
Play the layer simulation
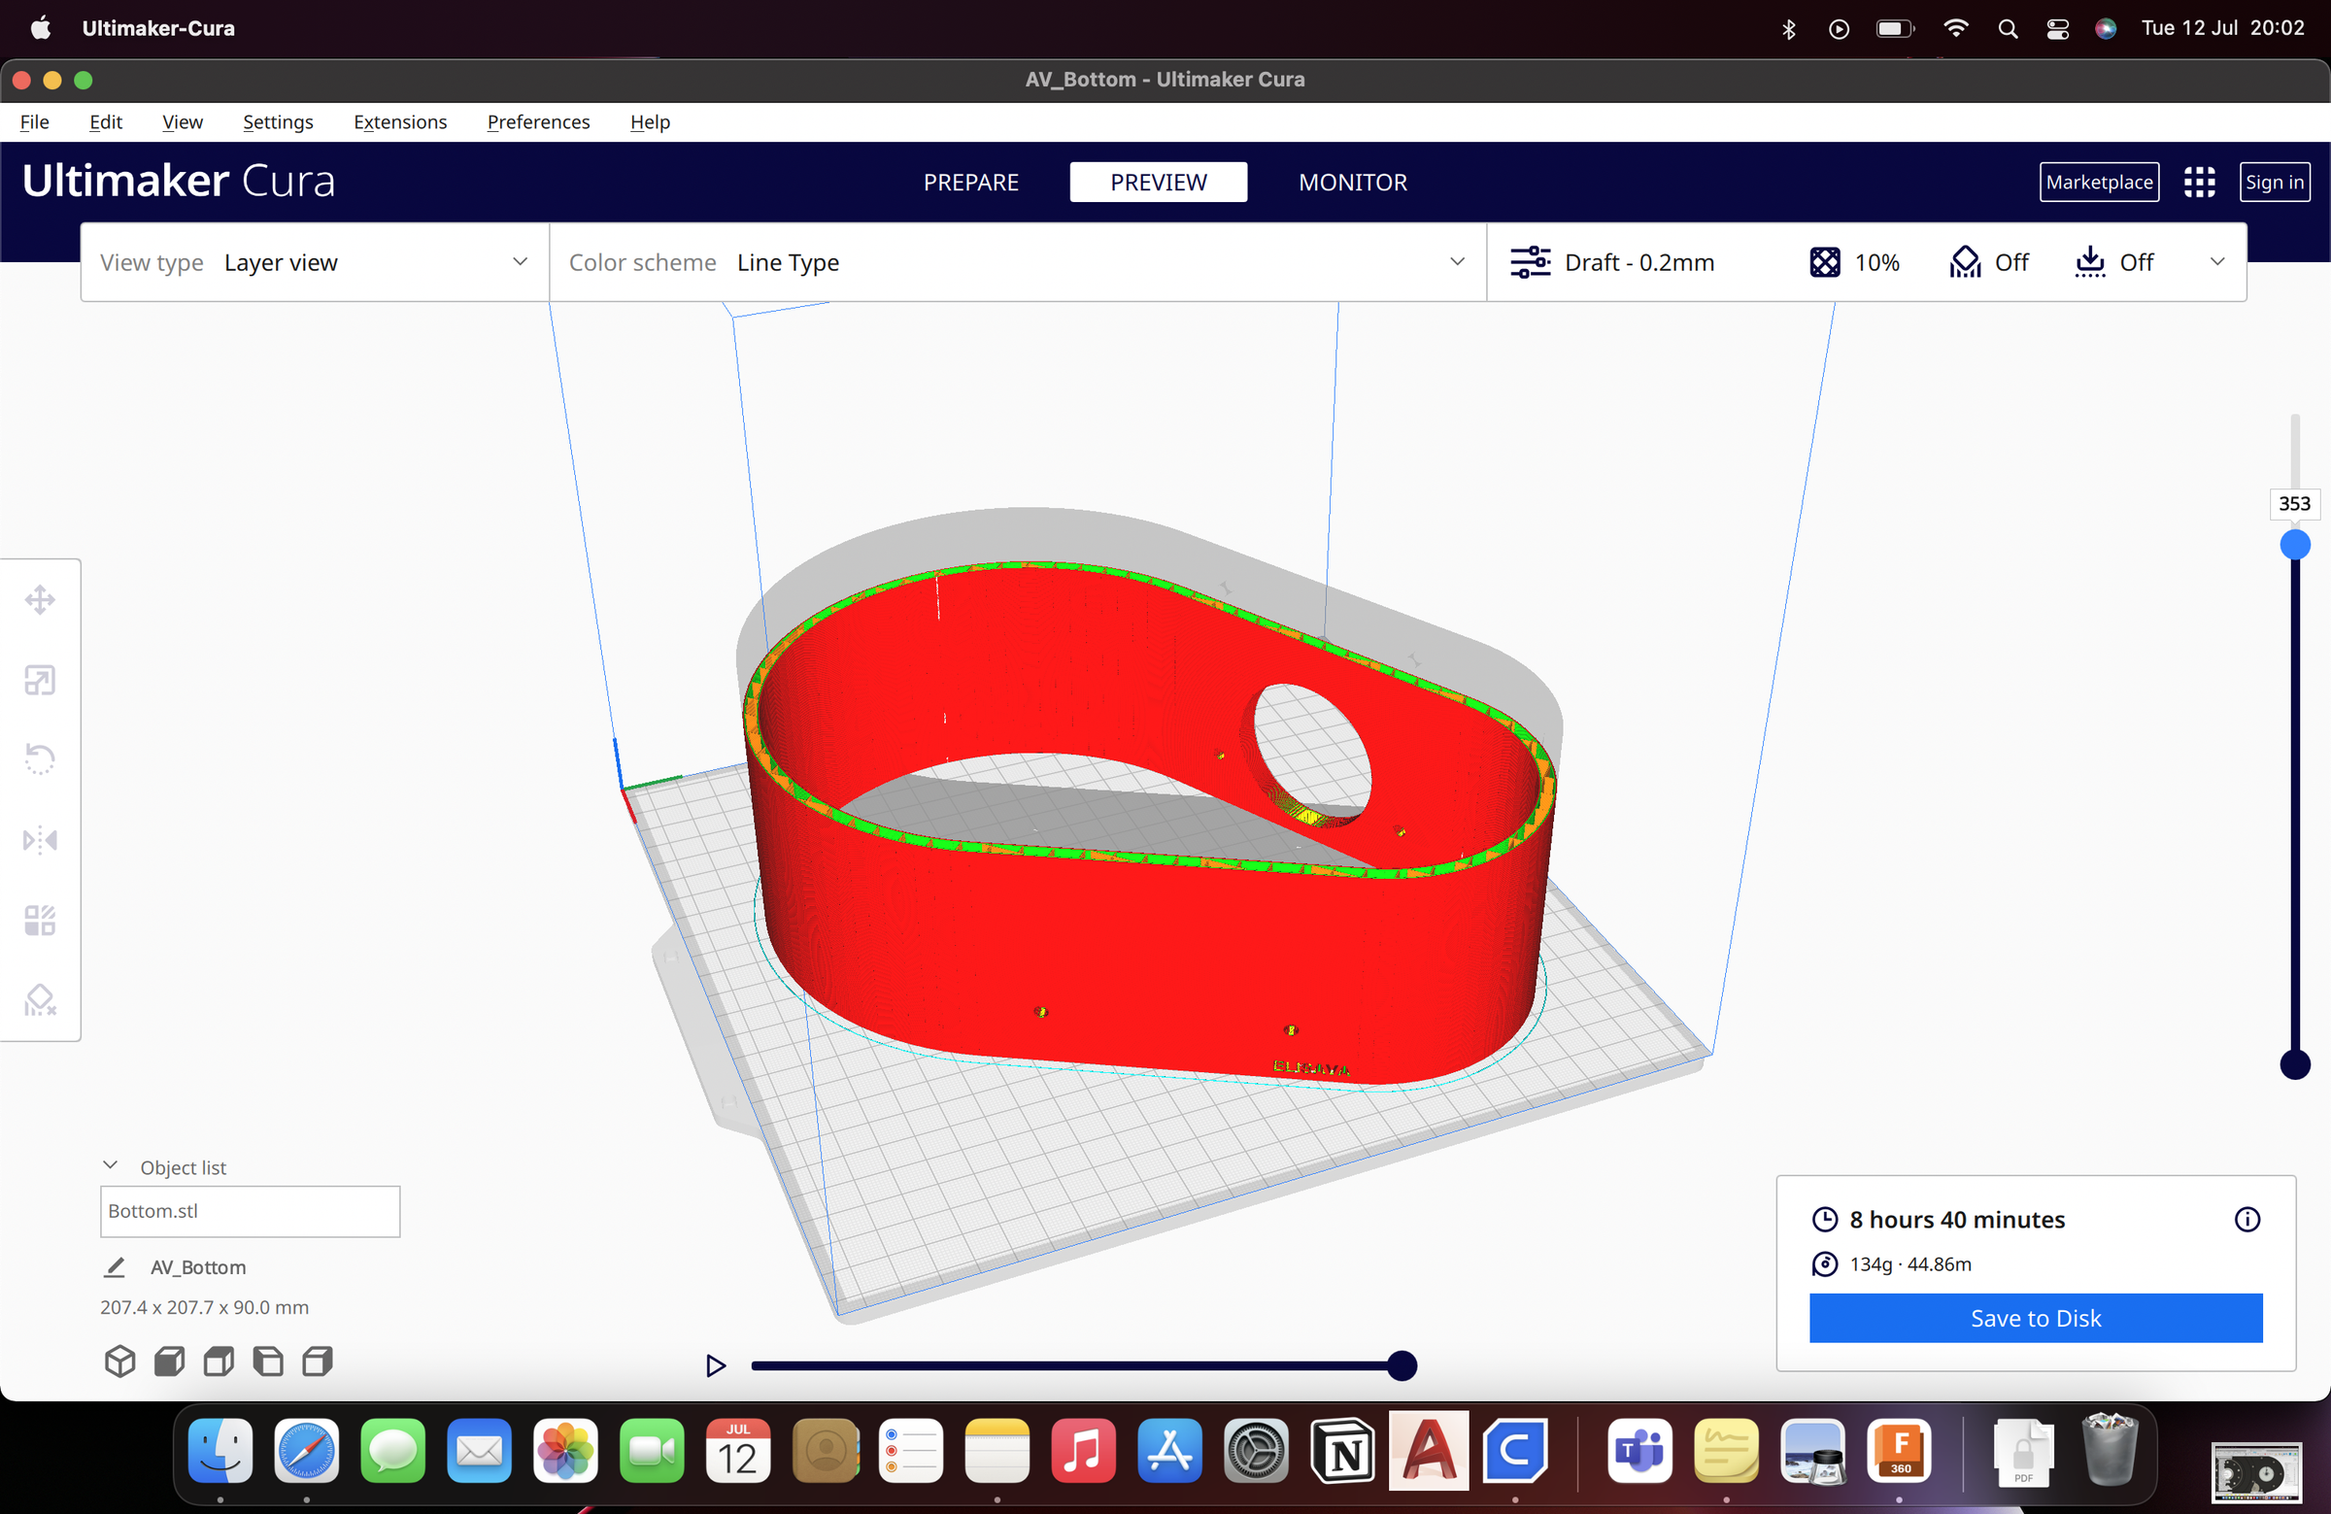pyautogui.click(x=716, y=1365)
